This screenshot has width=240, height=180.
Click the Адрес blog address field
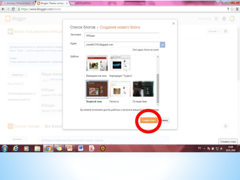coord(122,45)
